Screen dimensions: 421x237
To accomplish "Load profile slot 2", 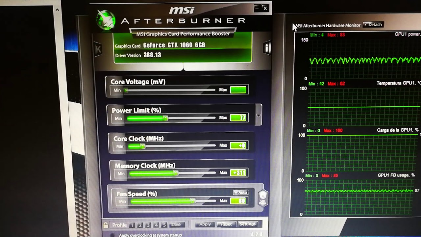I will pyautogui.click(x=140, y=225).
